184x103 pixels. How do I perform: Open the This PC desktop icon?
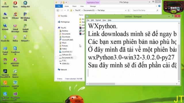coord(5,16)
